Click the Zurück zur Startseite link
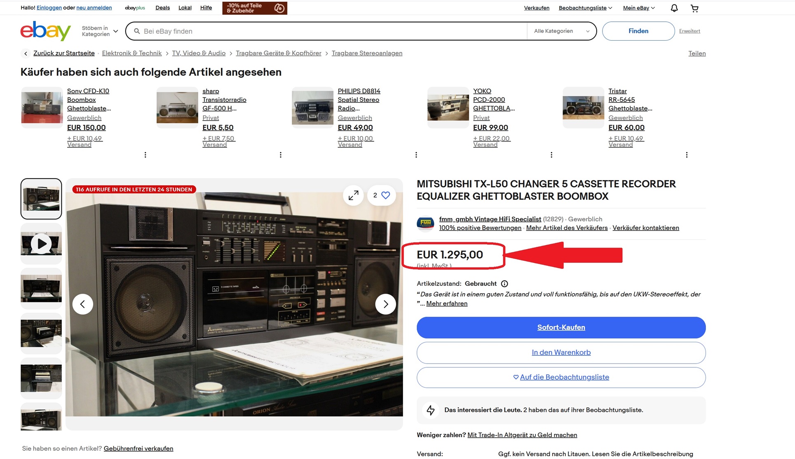Screen dimensions: 795x459 (x=64, y=53)
